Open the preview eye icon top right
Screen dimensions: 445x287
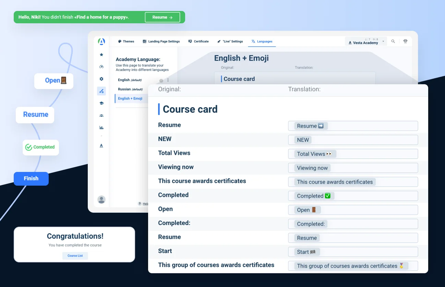pos(405,41)
